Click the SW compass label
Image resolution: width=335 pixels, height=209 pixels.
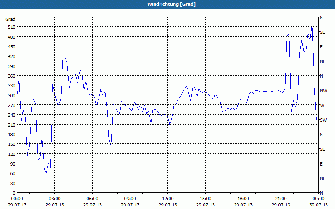(323, 120)
